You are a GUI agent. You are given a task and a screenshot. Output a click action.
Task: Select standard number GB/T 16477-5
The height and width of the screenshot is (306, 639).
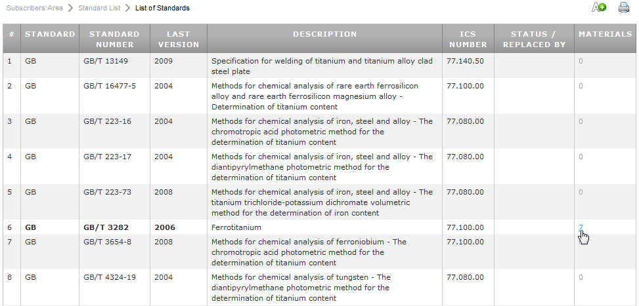[x=110, y=86]
